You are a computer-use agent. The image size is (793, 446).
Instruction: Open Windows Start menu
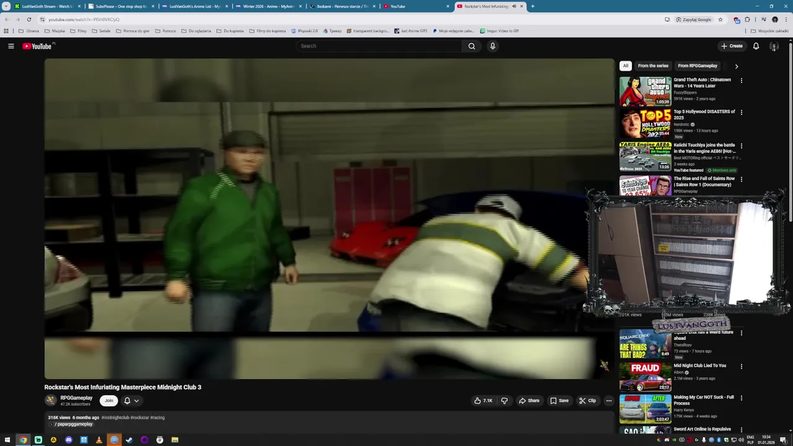tap(7, 440)
